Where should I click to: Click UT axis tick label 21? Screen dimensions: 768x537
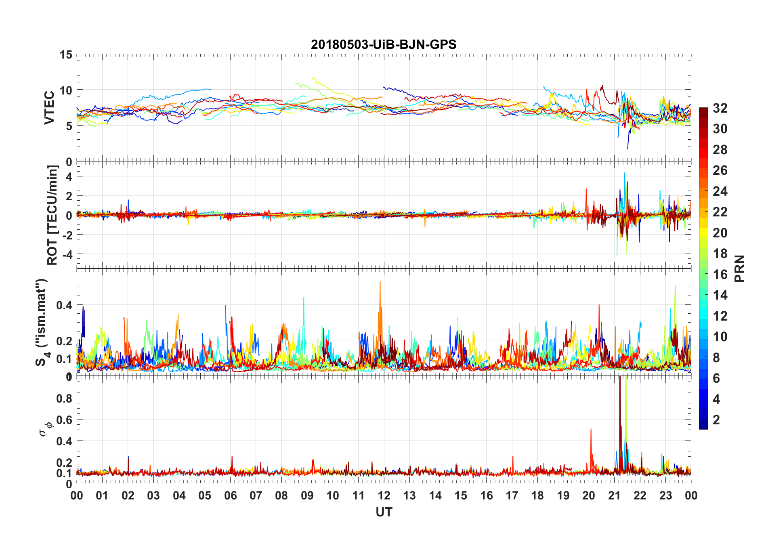point(615,495)
